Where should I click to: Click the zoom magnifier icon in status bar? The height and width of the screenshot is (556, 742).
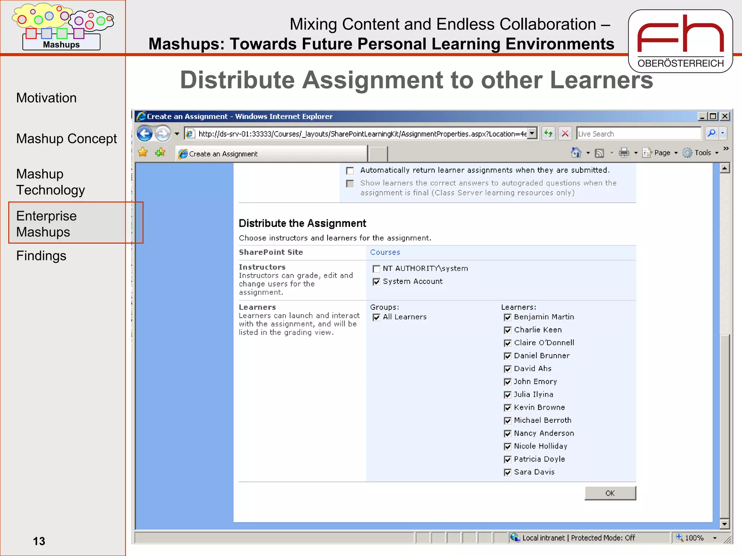[679, 537]
